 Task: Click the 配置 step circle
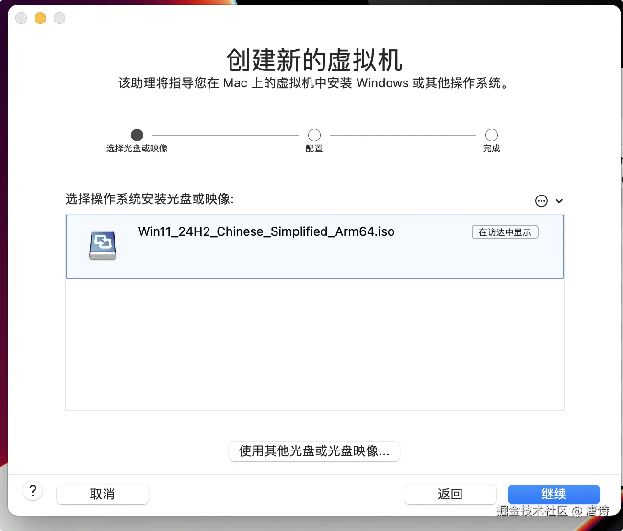pos(314,135)
